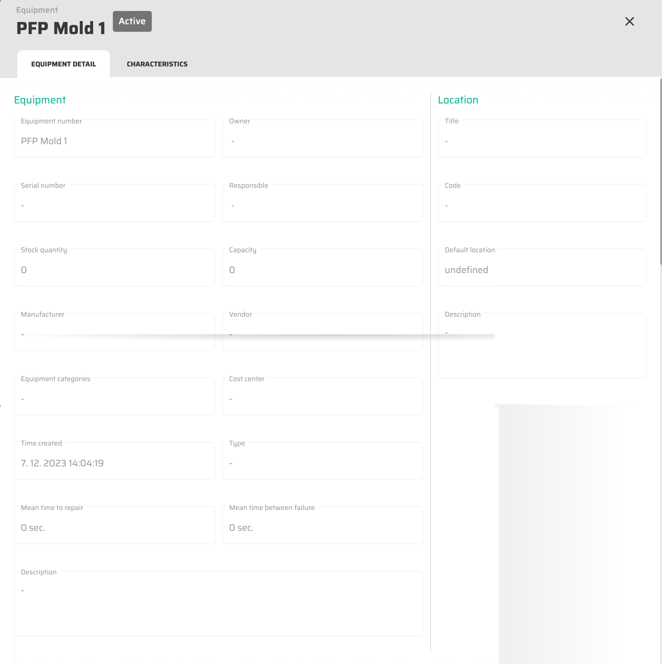The height and width of the screenshot is (664, 662).
Task: Close the PFP Mold 1 equipment dialog
Action: pyautogui.click(x=629, y=22)
